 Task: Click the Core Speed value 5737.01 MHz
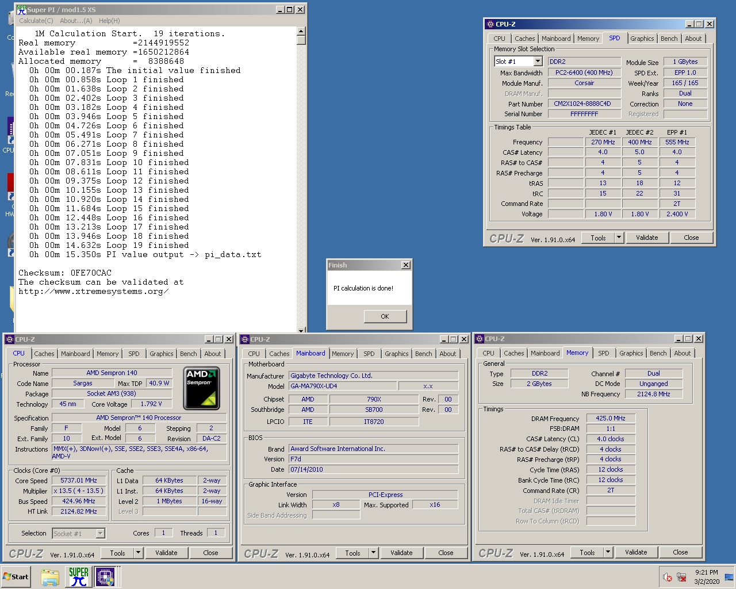(x=79, y=480)
